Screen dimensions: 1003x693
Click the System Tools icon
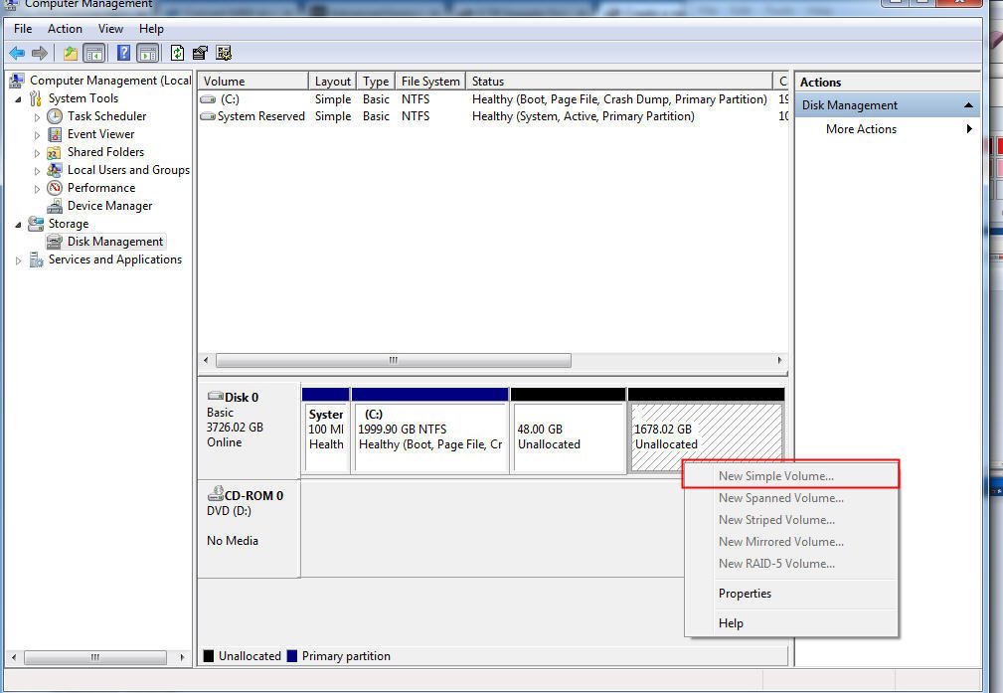(x=36, y=97)
